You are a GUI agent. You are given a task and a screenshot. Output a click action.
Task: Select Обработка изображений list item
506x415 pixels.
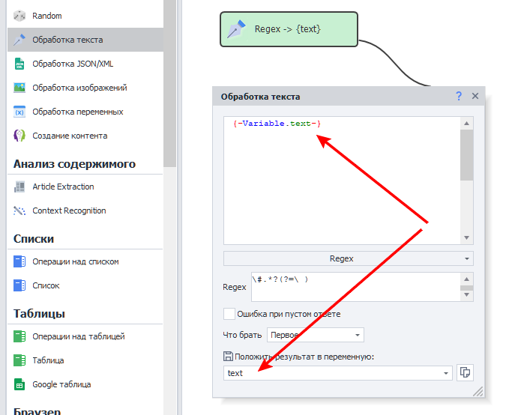pyautogui.click(x=85, y=88)
